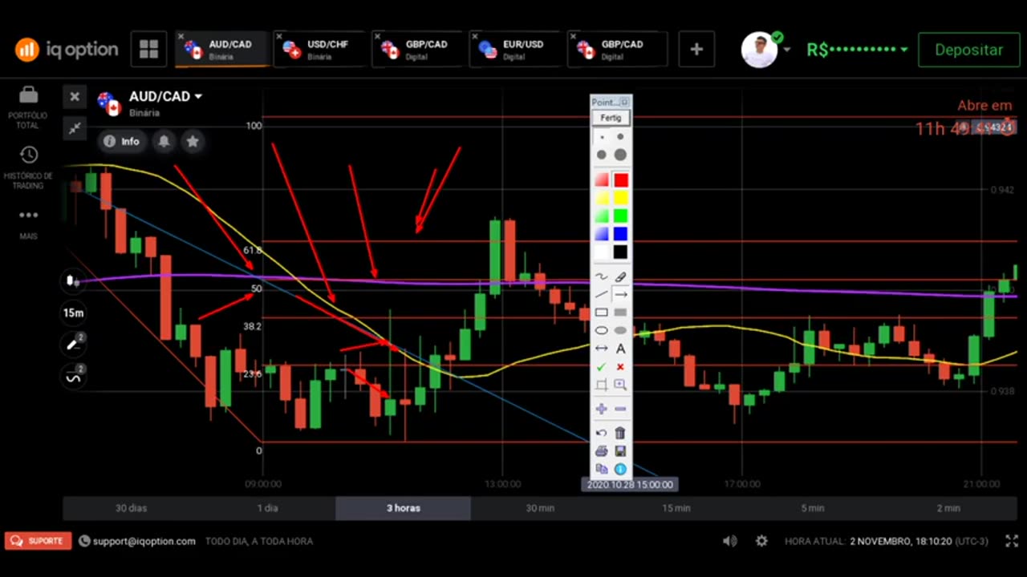
Task: Select Pointofix filled rectangle tool
Action: click(620, 313)
